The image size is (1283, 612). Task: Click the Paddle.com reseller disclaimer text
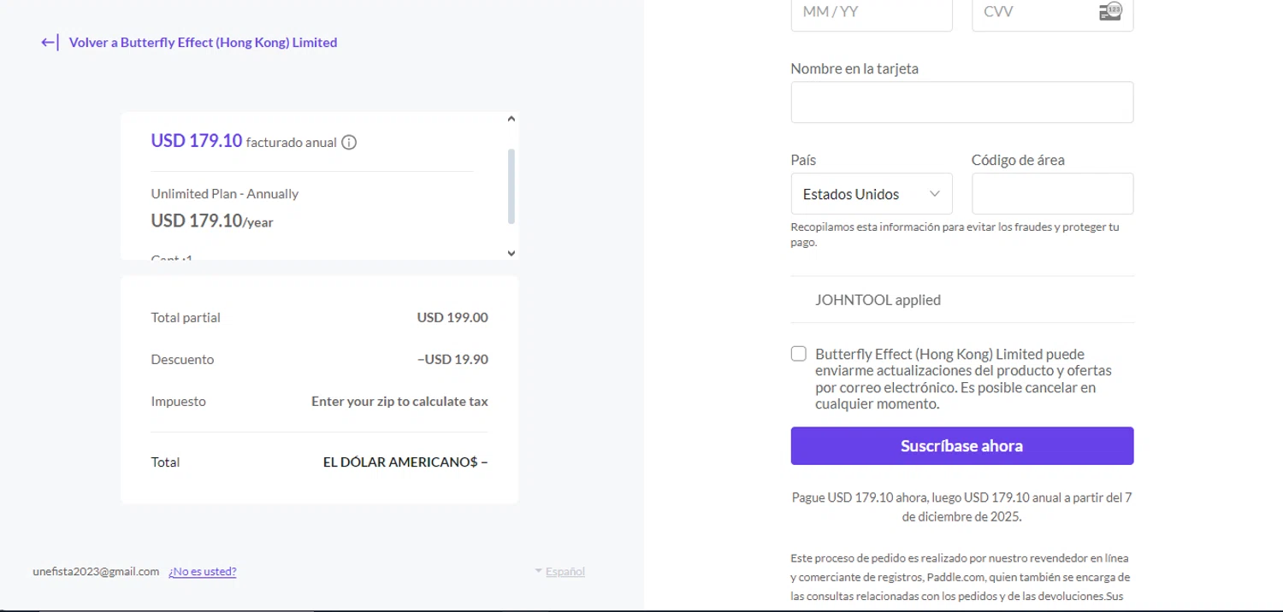coord(962,577)
